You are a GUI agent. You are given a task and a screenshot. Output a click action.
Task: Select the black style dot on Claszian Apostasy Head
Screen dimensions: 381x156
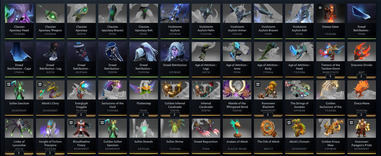22,19
